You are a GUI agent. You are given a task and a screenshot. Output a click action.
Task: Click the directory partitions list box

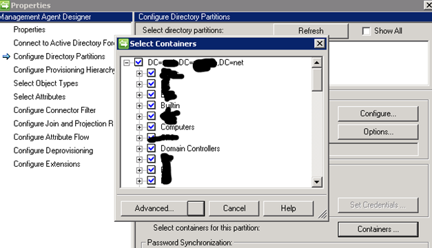[x=379, y=63]
